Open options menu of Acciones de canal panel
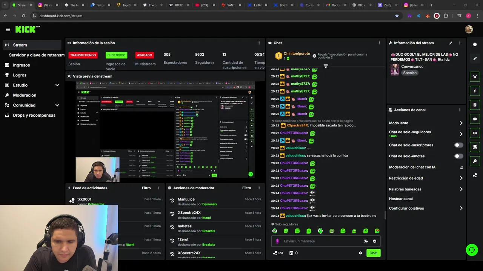Image resolution: width=483 pixels, height=271 pixels. coord(460,110)
